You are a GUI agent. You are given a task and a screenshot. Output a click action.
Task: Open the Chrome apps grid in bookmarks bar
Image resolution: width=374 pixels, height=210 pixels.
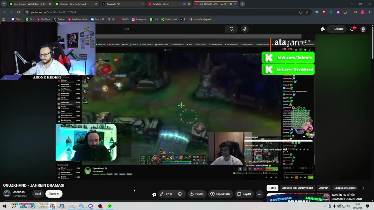click(x=4, y=20)
